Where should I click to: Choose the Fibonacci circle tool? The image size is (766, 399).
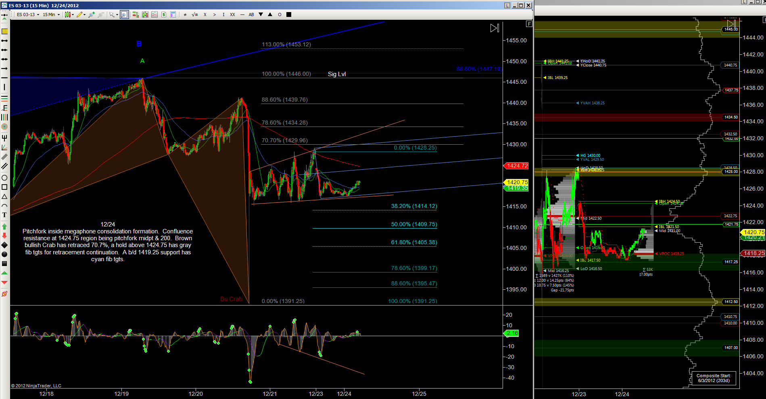[4, 127]
